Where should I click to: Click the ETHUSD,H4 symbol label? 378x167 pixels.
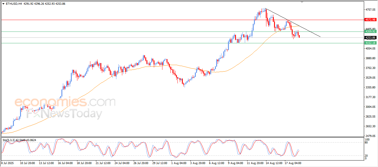14,4
